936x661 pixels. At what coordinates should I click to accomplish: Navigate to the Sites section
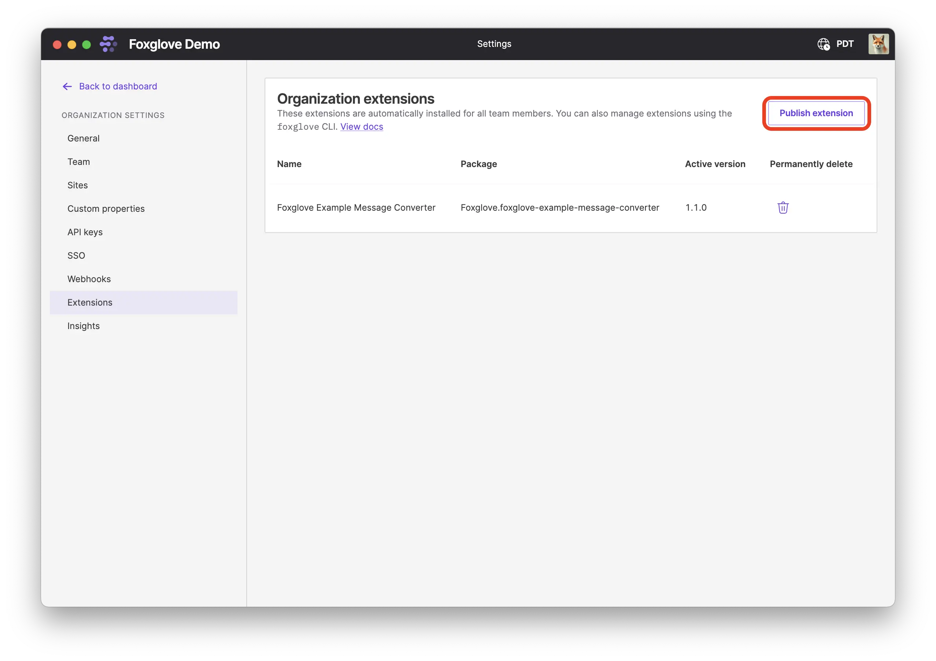click(77, 185)
